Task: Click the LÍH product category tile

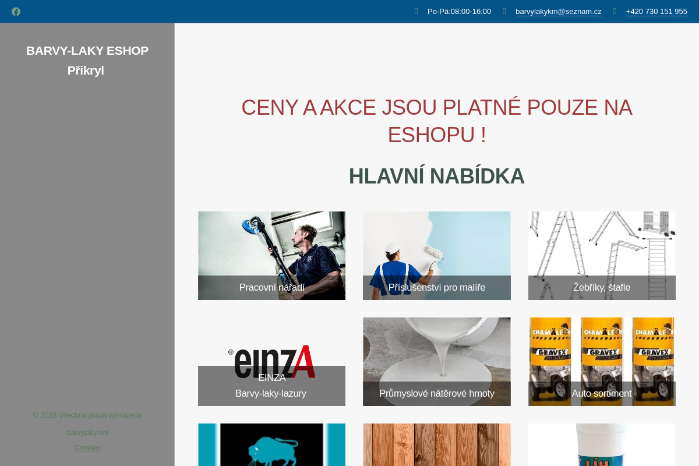Action: (602, 444)
